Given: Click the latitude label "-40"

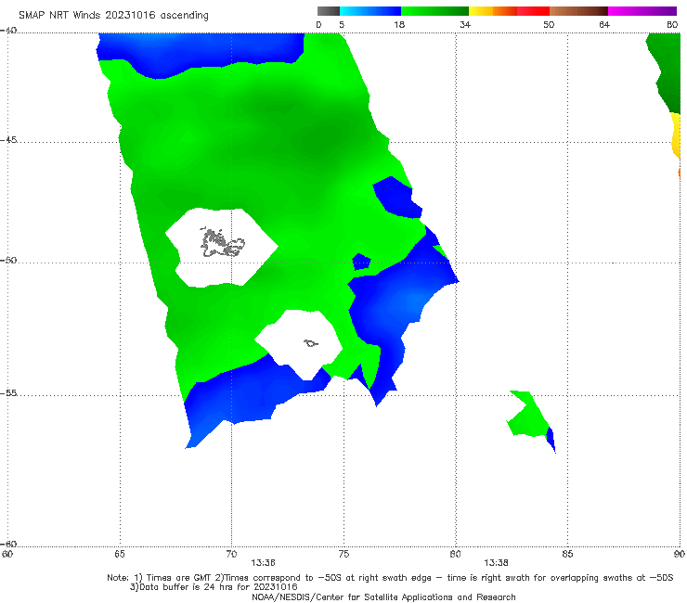Looking at the screenshot, I should pos(8,31).
